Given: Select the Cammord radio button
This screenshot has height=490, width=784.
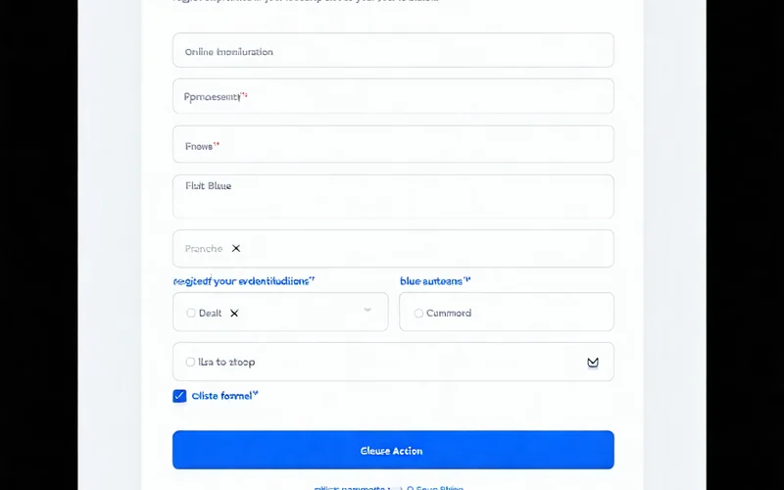Looking at the screenshot, I should coord(418,314).
